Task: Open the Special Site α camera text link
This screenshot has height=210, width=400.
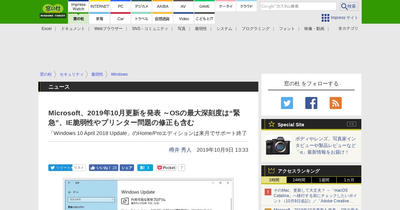Action: 326,145
